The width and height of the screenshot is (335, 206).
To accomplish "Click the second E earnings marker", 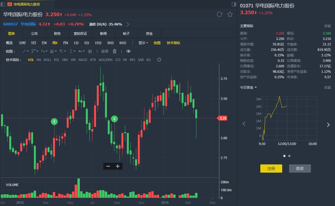I will pos(114,119).
